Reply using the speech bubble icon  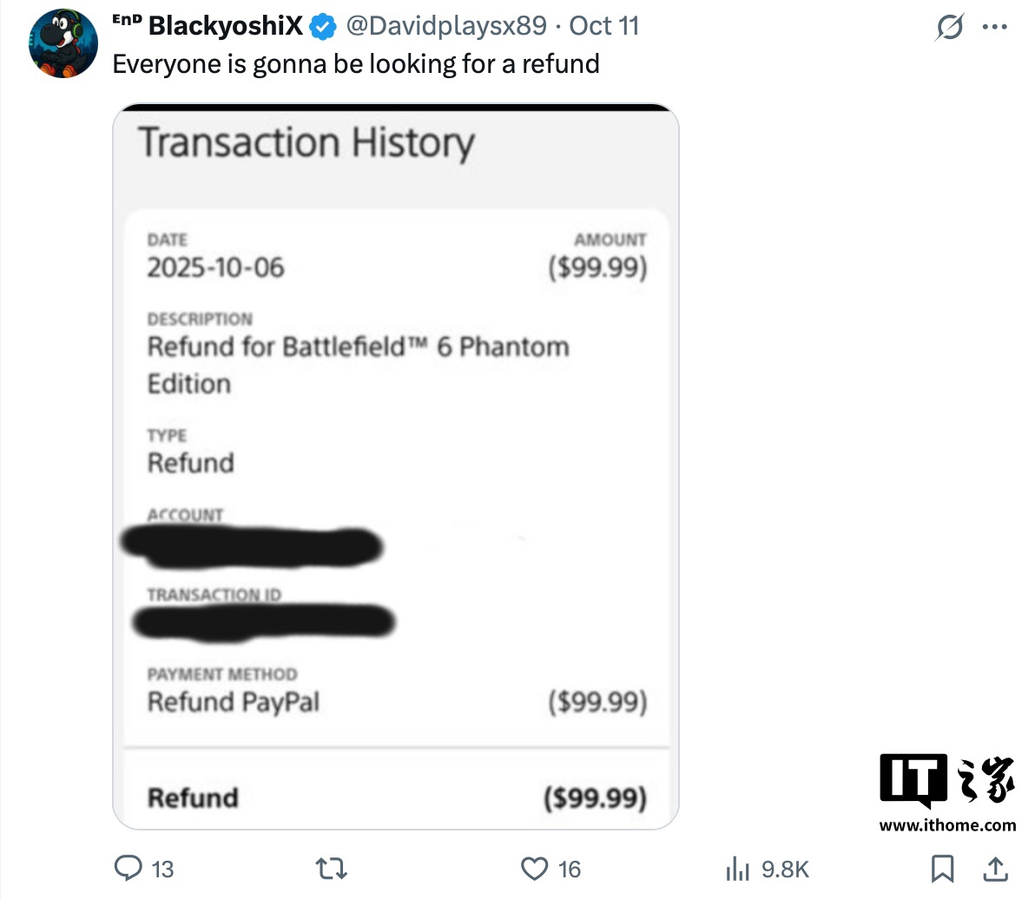point(129,868)
